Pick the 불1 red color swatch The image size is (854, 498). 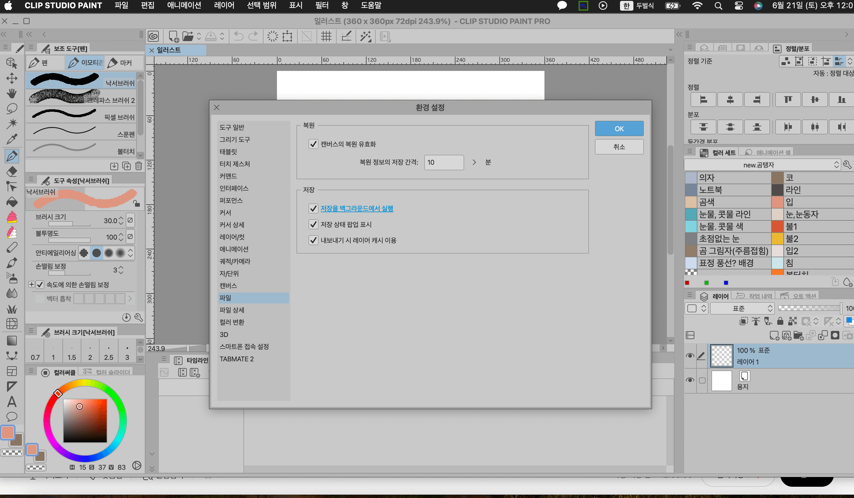778,226
